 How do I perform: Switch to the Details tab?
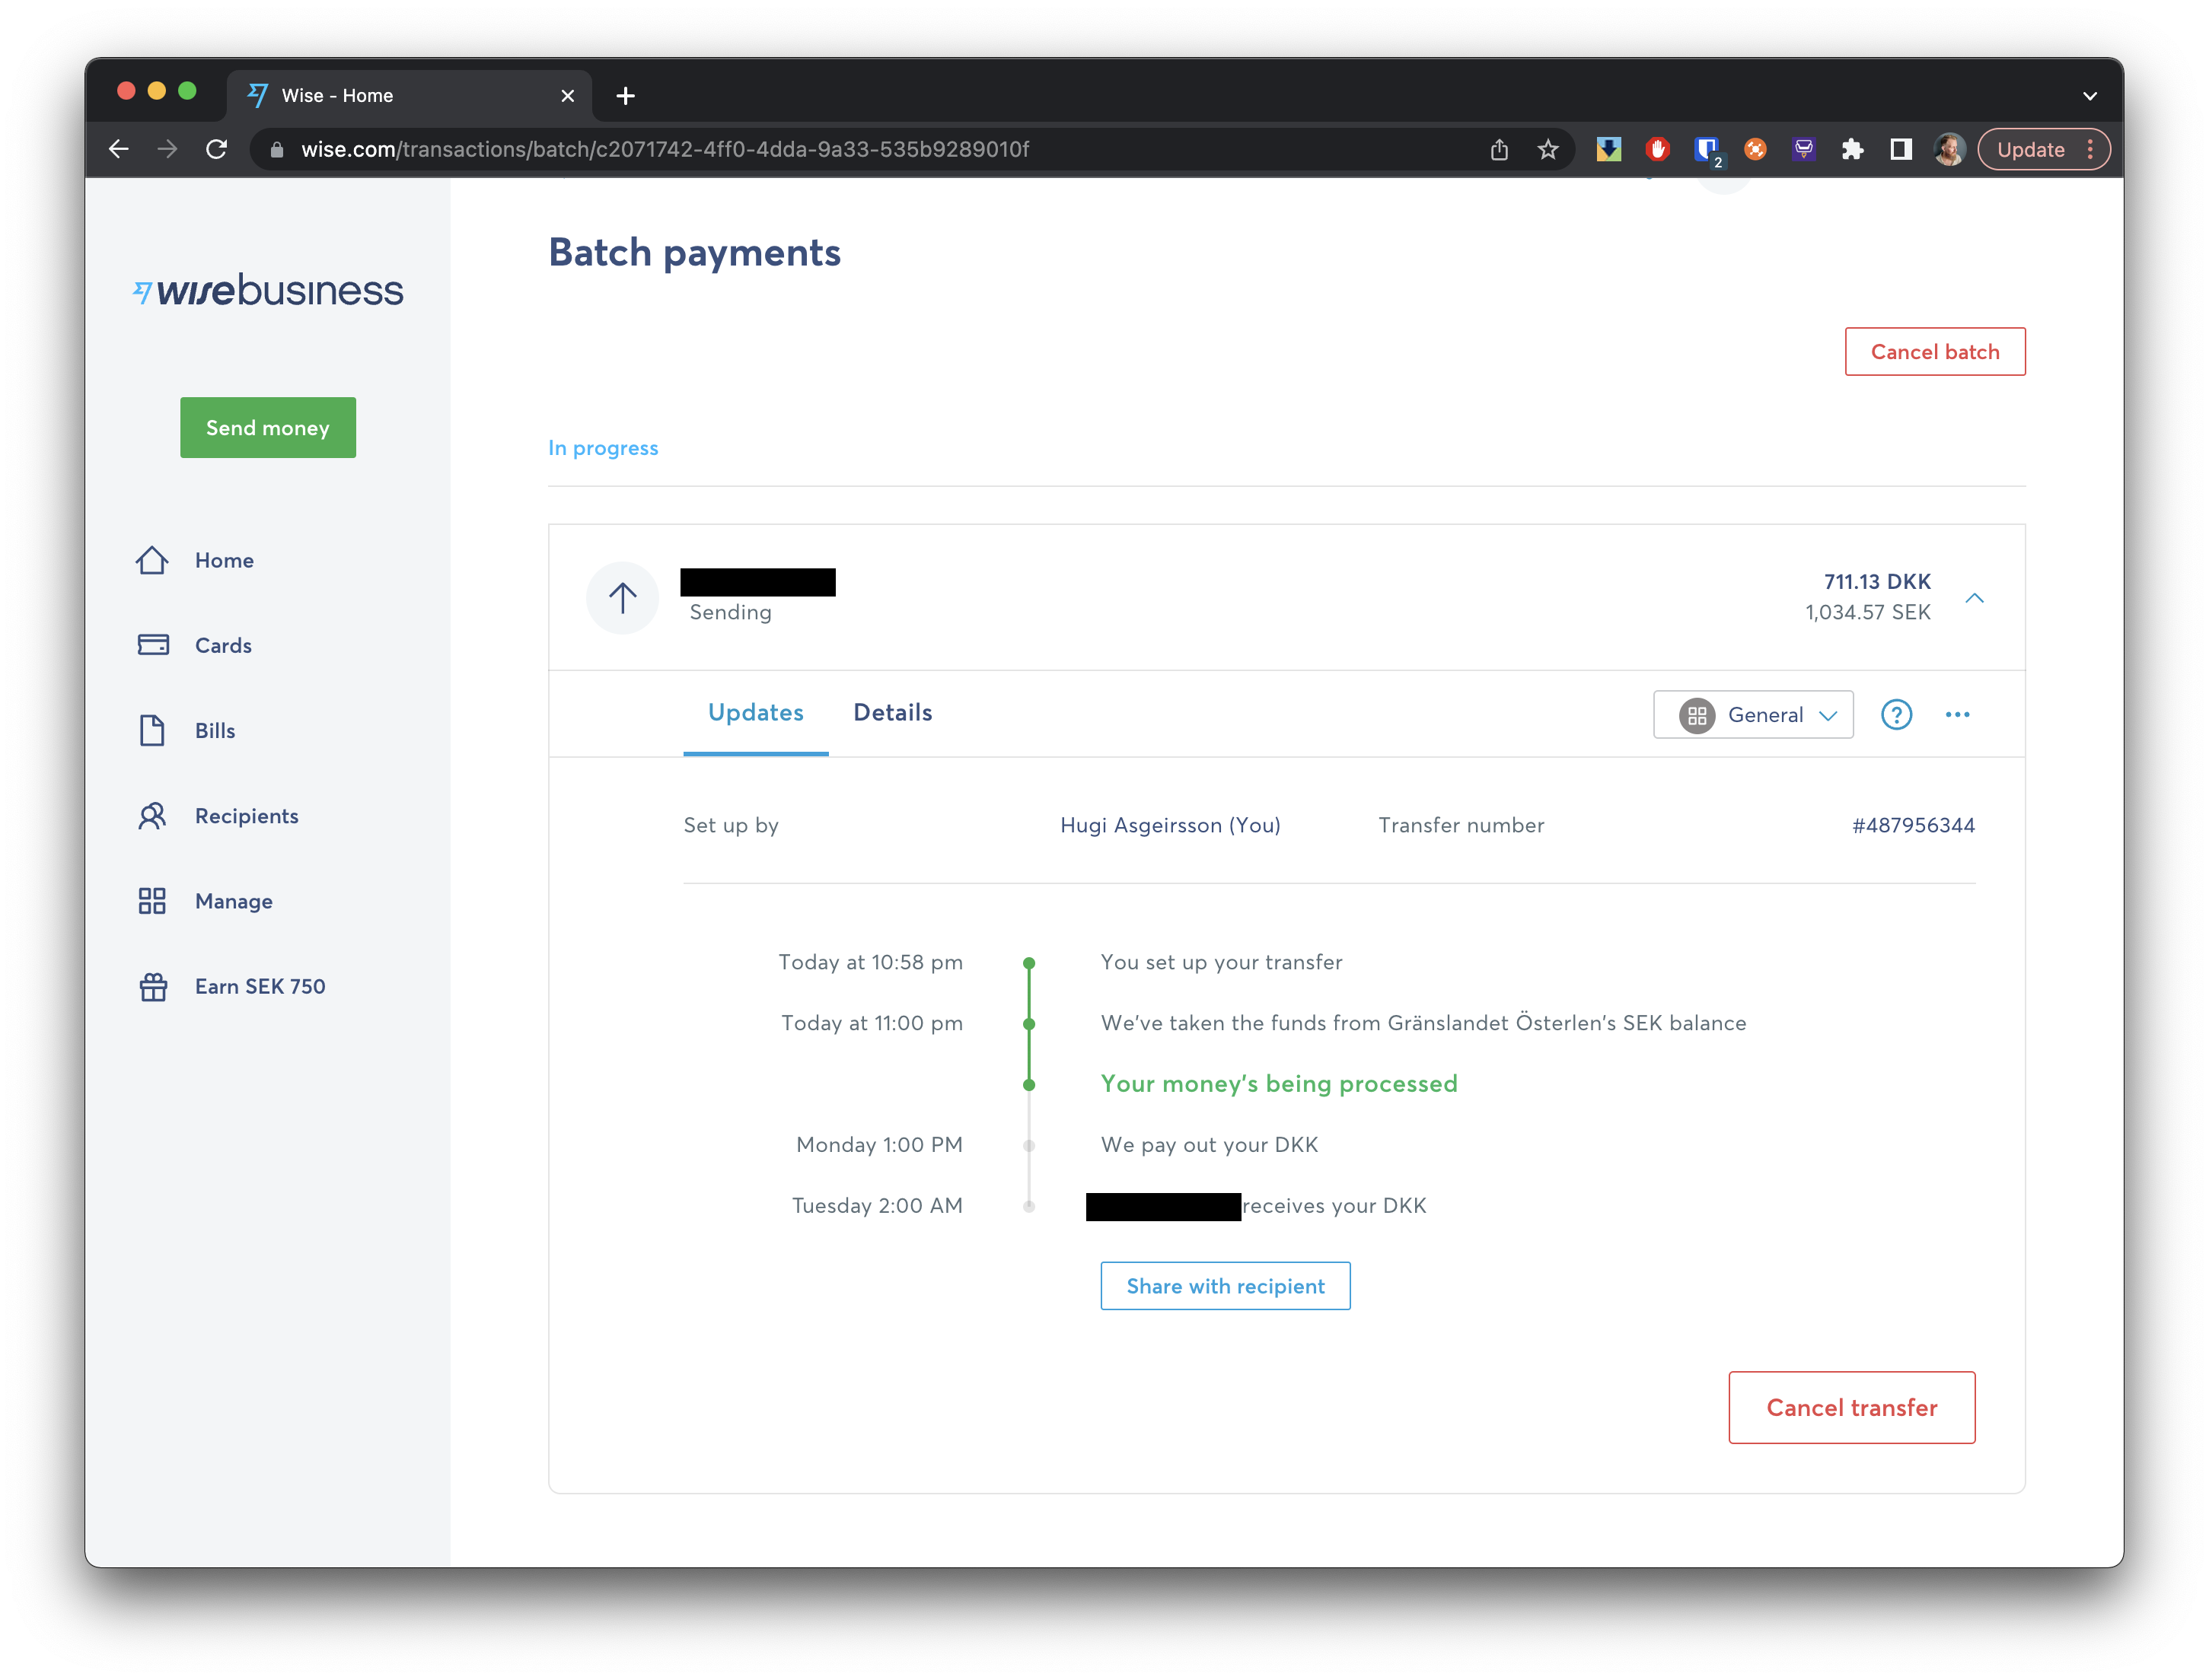pos(892,713)
